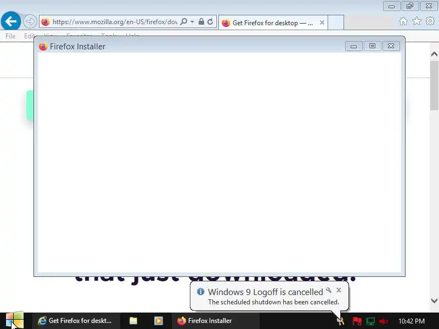Refresh the page with reload icon
Screen dimensions: 439x329
(210, 21)
